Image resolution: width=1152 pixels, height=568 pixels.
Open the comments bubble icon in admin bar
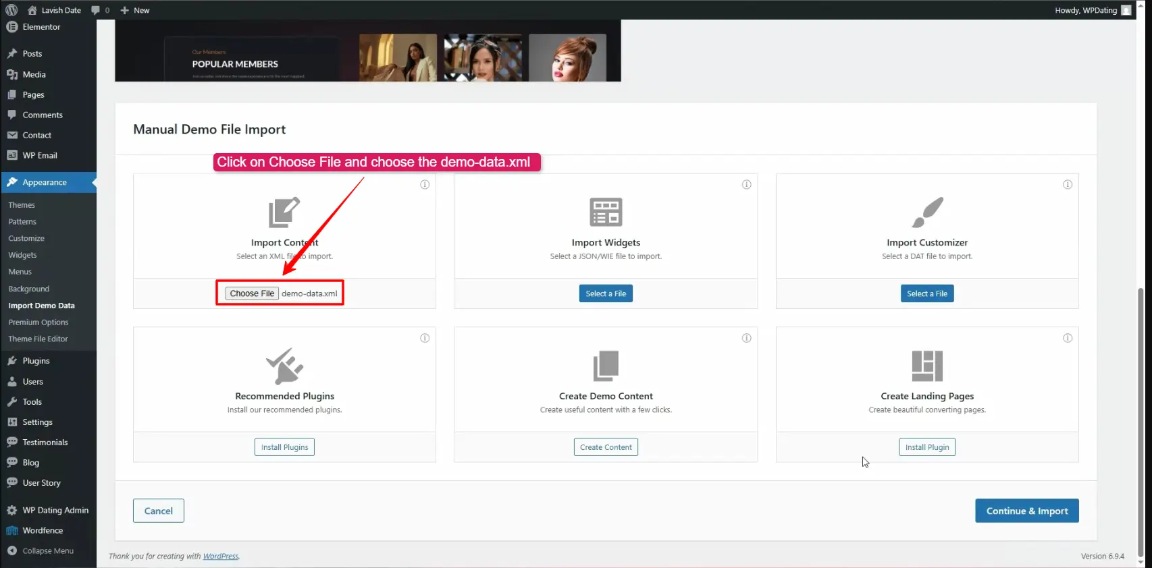(x=96, y=10)
